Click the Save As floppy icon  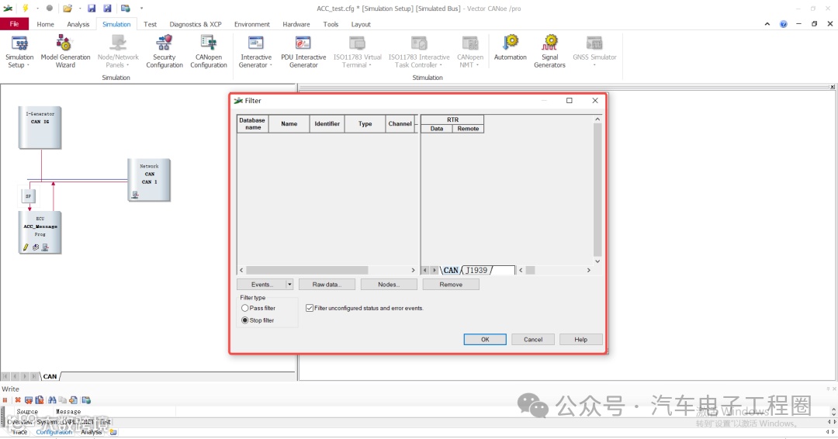(107, 8)
